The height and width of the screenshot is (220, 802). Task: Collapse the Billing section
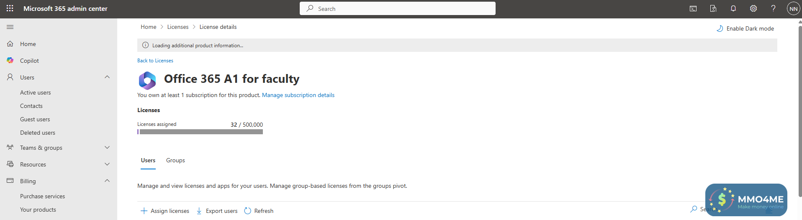click(107, 181)
